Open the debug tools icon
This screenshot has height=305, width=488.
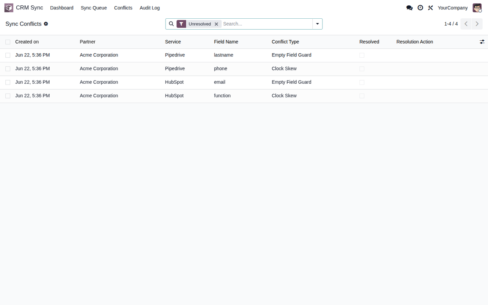click(x=430, y=8)
